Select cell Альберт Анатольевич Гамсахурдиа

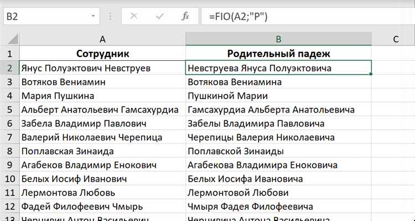click(x=102, y=109)
